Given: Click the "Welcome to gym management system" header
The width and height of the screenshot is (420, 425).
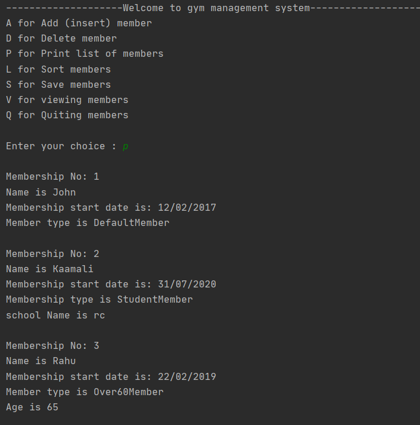Looking at the screenshot, I should (x=216, y=8).
